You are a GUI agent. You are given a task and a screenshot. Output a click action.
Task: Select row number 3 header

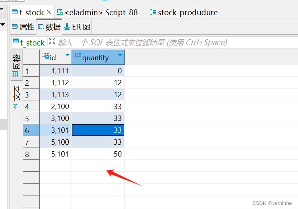[31, 95]
